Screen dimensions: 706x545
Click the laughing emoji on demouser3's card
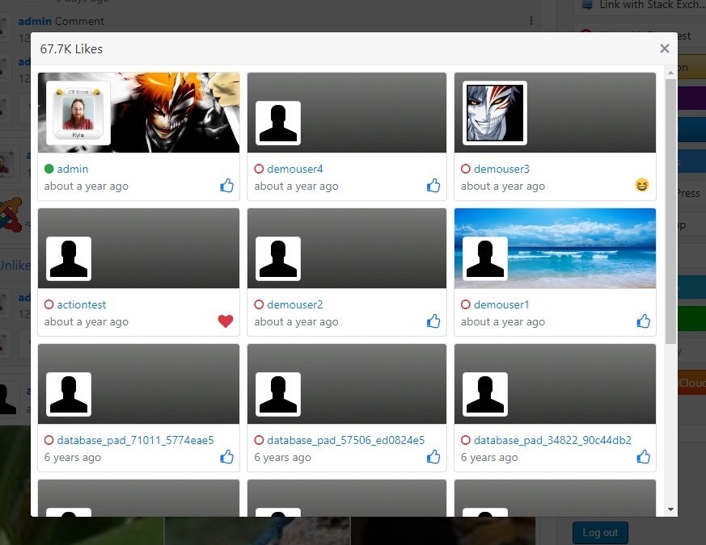click(642, 185)
